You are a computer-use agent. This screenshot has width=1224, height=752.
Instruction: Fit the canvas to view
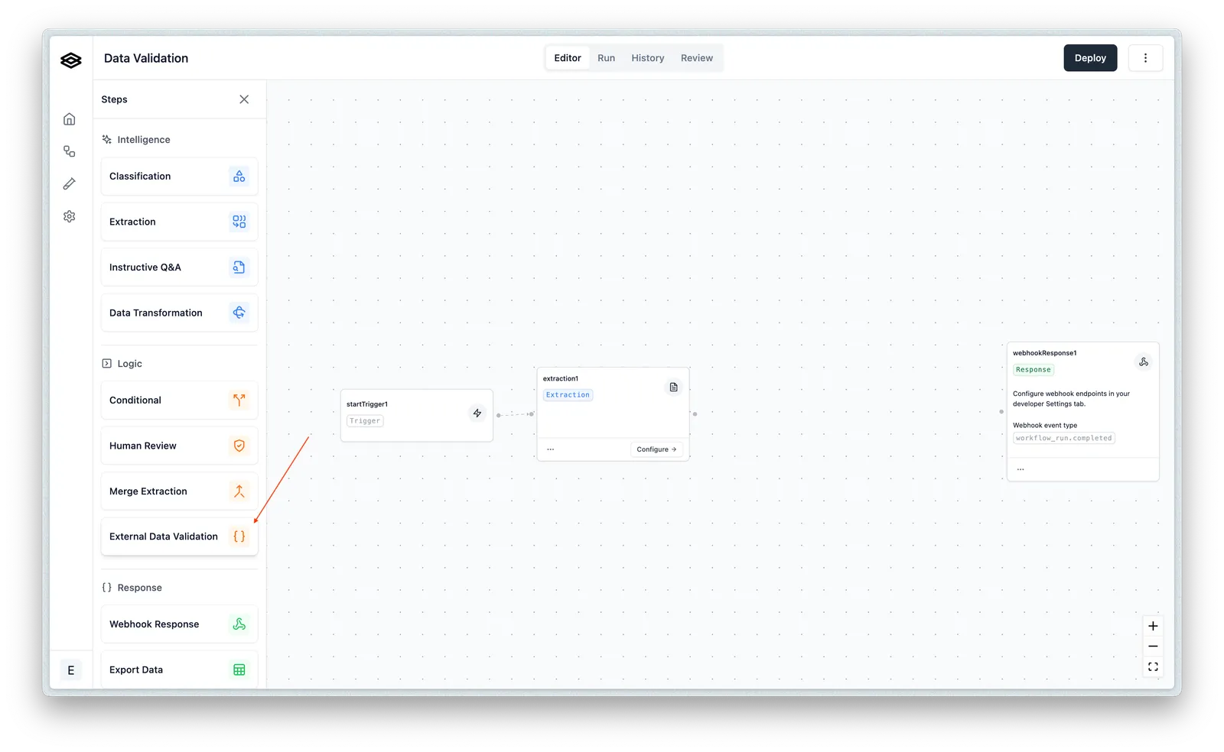[x=1153, y=667]
